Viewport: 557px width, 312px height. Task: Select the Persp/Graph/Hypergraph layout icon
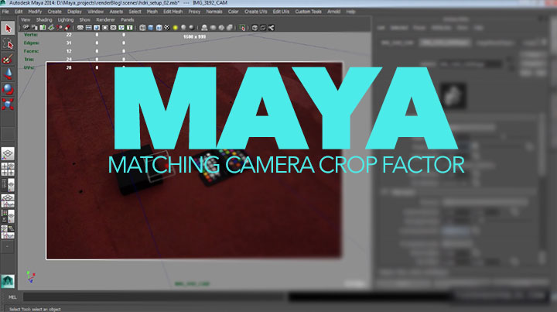[x=8, y=231]
